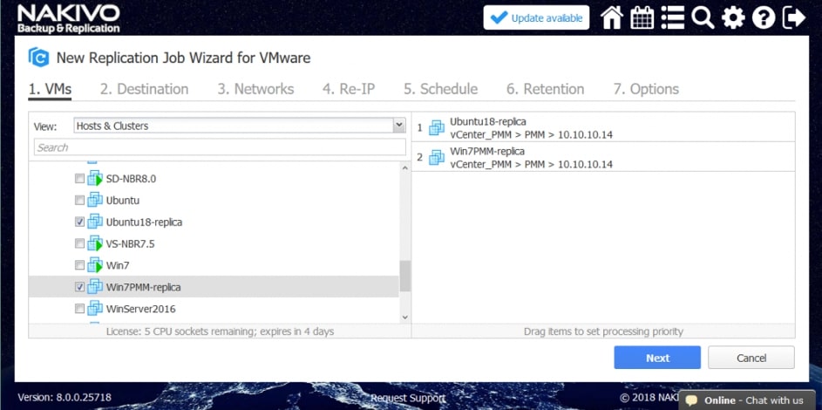The width and height of the screenshot is (822, 410).
Task: Click the Search input field
Action: click(220, 147)
